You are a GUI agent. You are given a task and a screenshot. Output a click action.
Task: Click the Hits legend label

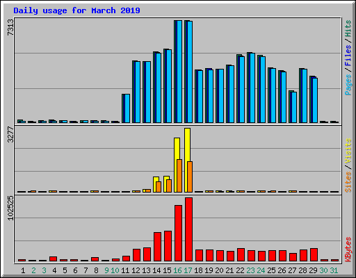coord(348,28)
